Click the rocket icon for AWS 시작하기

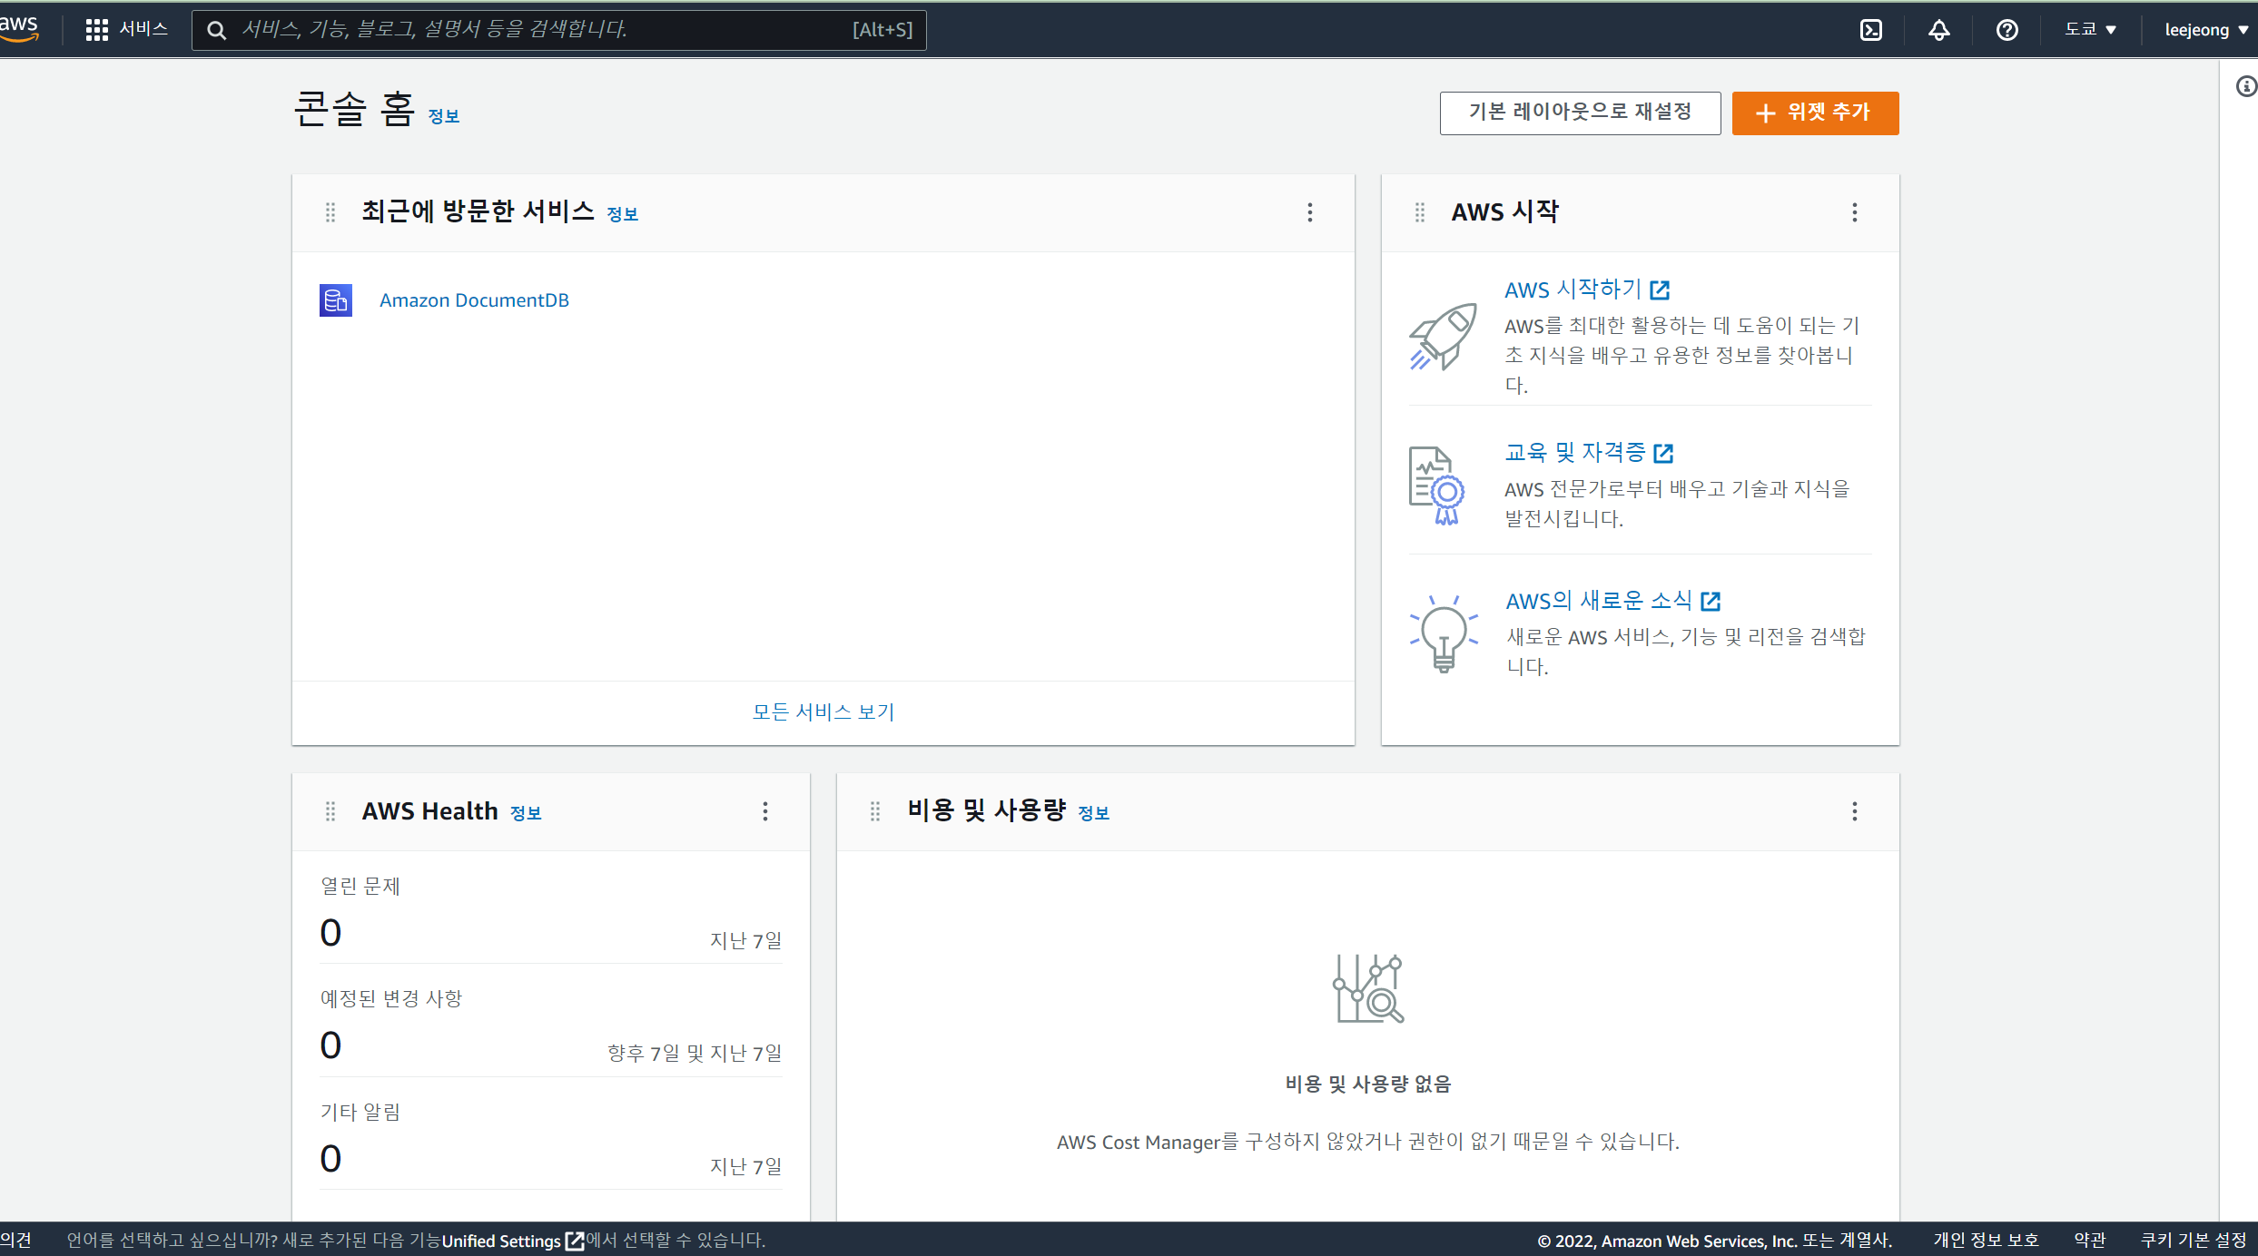tap(1443, 336)
